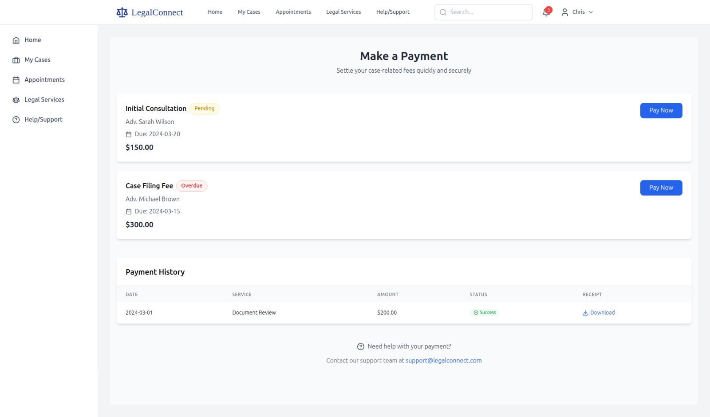Open Home in the top navigation

(x=215, y=12)
